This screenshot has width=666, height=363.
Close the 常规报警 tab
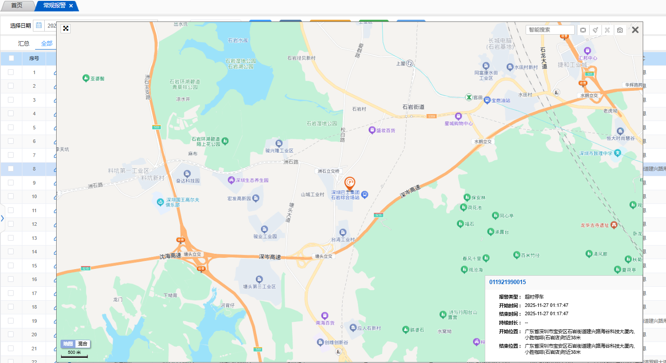click(x=71, y=6)
